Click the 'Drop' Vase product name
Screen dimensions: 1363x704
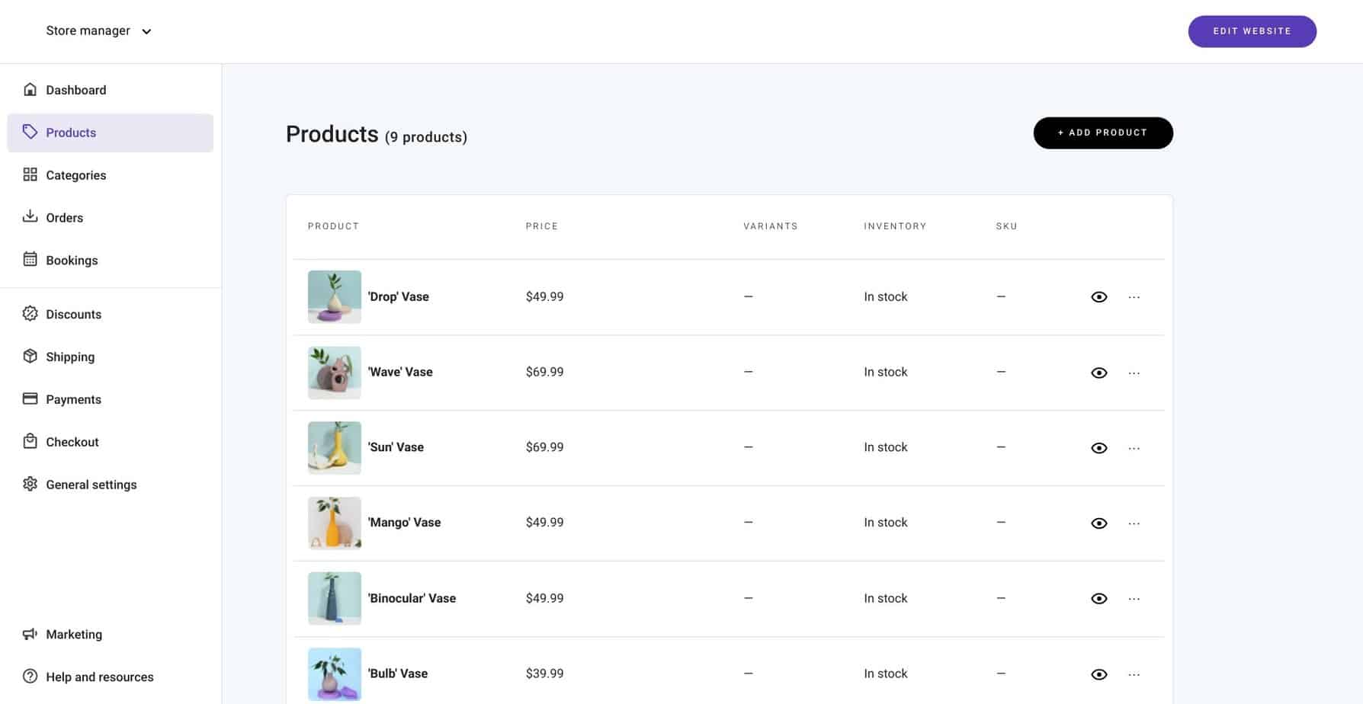coord(398,297)
